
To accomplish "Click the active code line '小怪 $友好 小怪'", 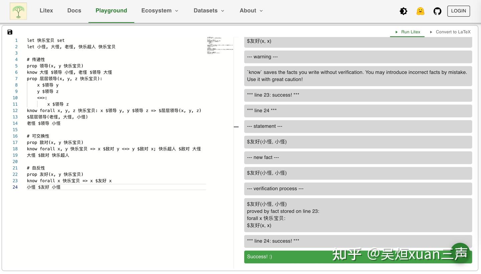I will (x=44, y=187).
